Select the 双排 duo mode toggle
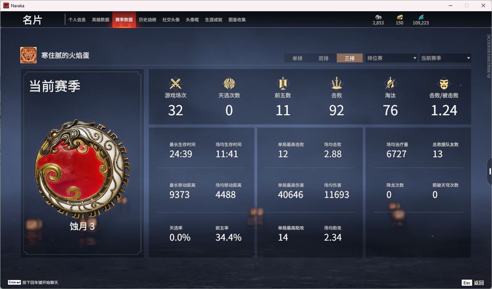Image resolution: width=492 pixels, height=289 pixels. pyautogui.click(x=323, y=58)
